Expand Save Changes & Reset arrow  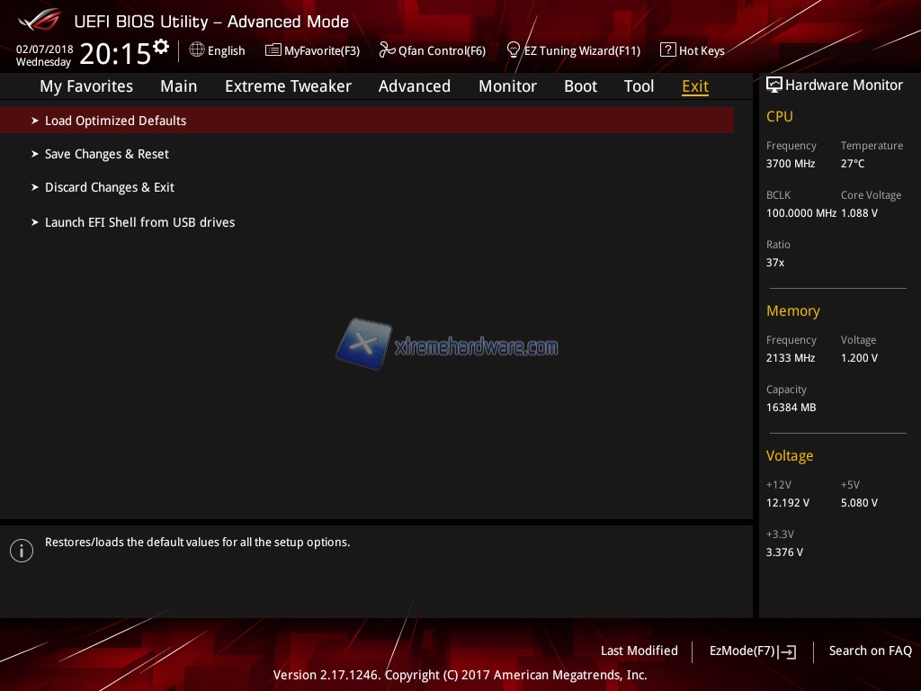[x=35, y=154]
